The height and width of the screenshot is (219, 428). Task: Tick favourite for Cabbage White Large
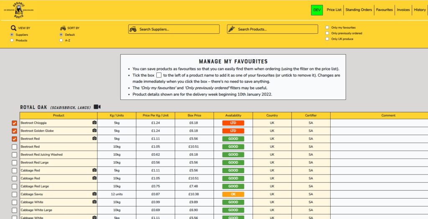tap(15, 210)
